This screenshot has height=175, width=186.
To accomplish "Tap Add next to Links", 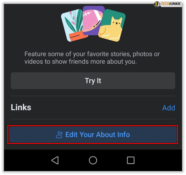I will pyautogui.click(x=169, y=108).
